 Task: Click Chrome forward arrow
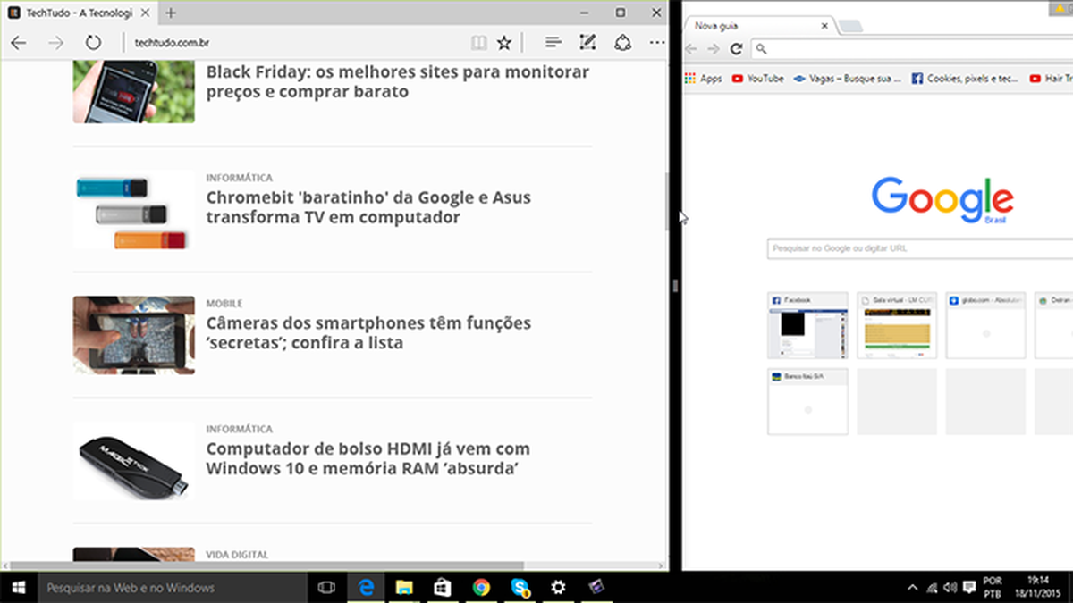(x=714, y=49)
